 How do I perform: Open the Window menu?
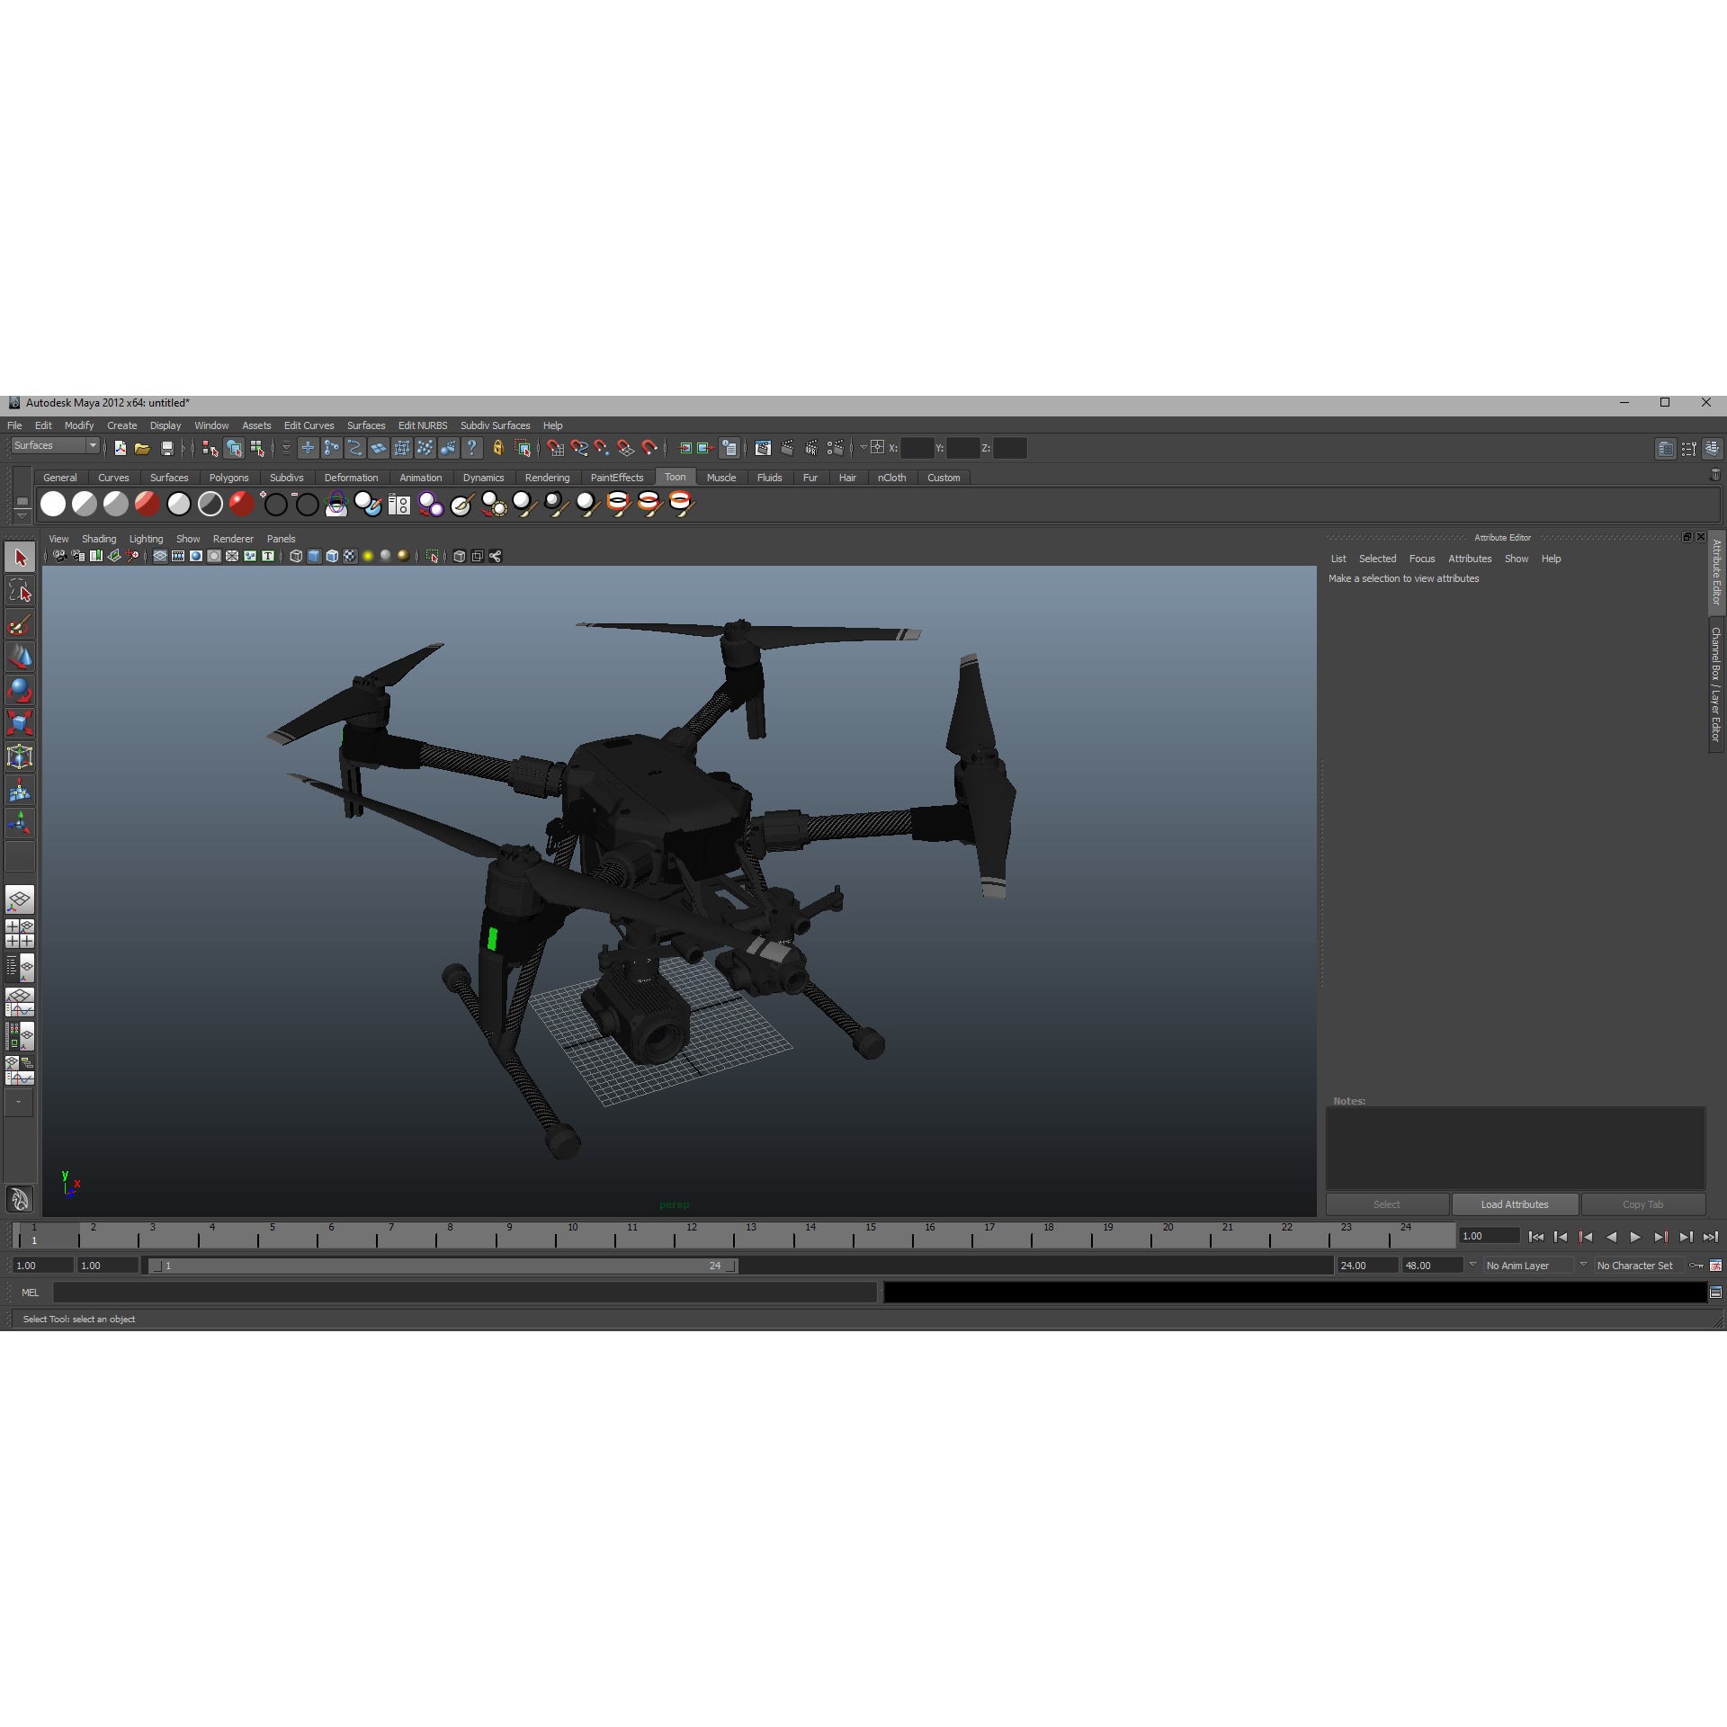[212, 425]
